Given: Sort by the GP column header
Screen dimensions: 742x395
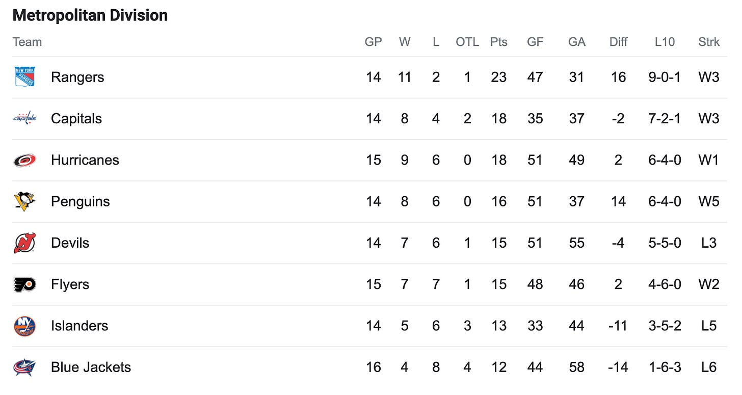Looking at the screenshot, I should pyautogui.click(x=374, y=42).
